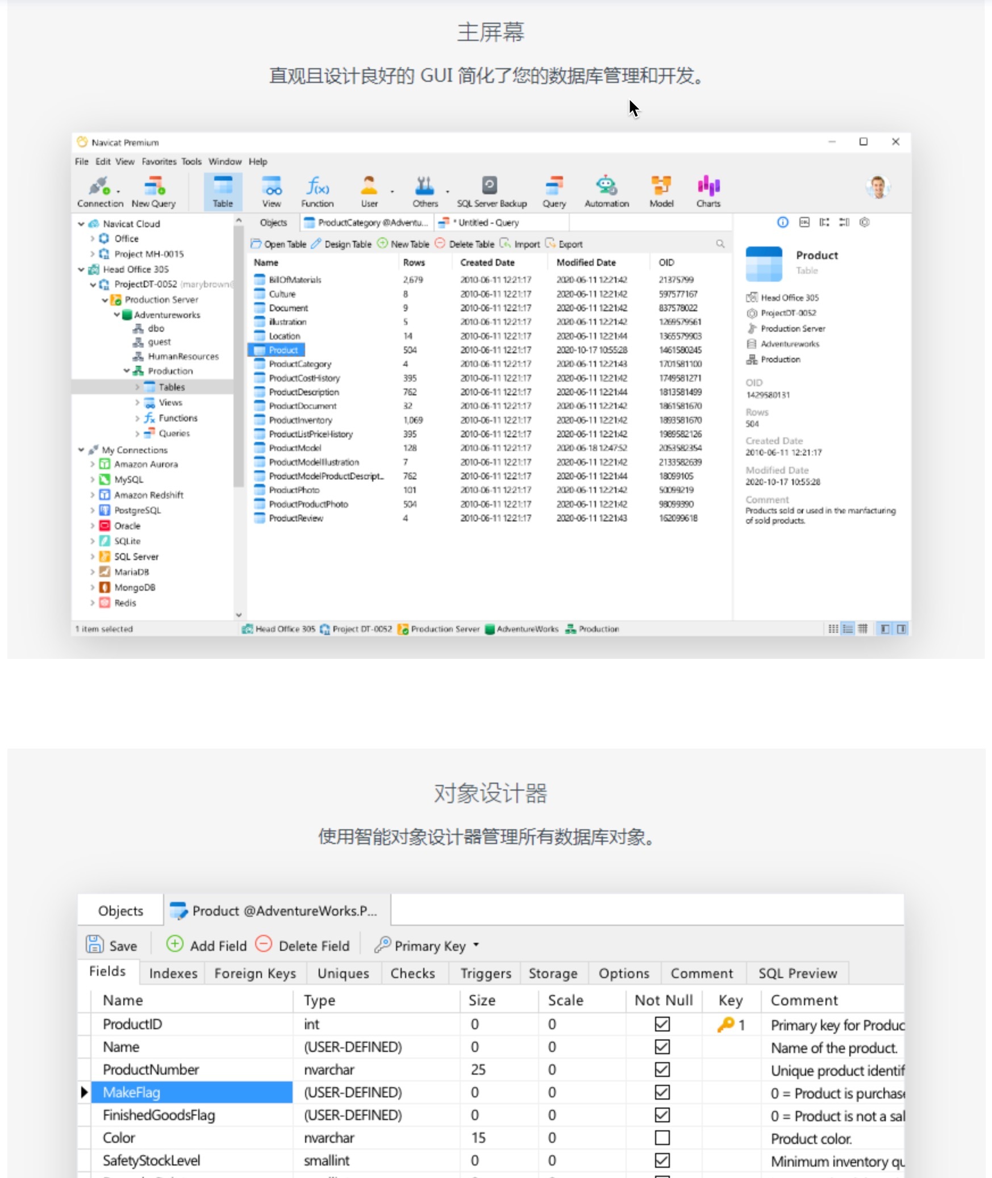Switch to the Indexes tab

click(x=173, y=974)
